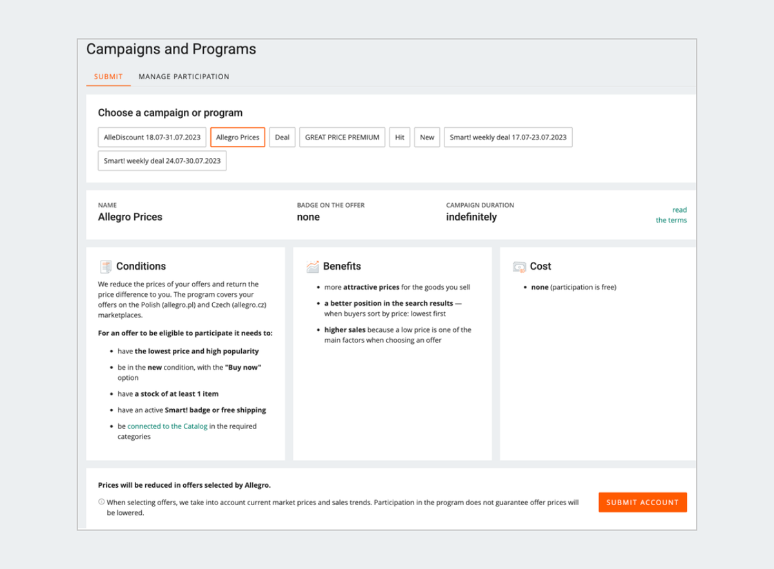Screen dimensions: 774x569
Task: Click the Submit Account button
Action: coord(642,503)
